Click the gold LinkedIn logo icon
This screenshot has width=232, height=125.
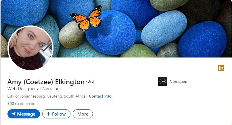[221, 68]
